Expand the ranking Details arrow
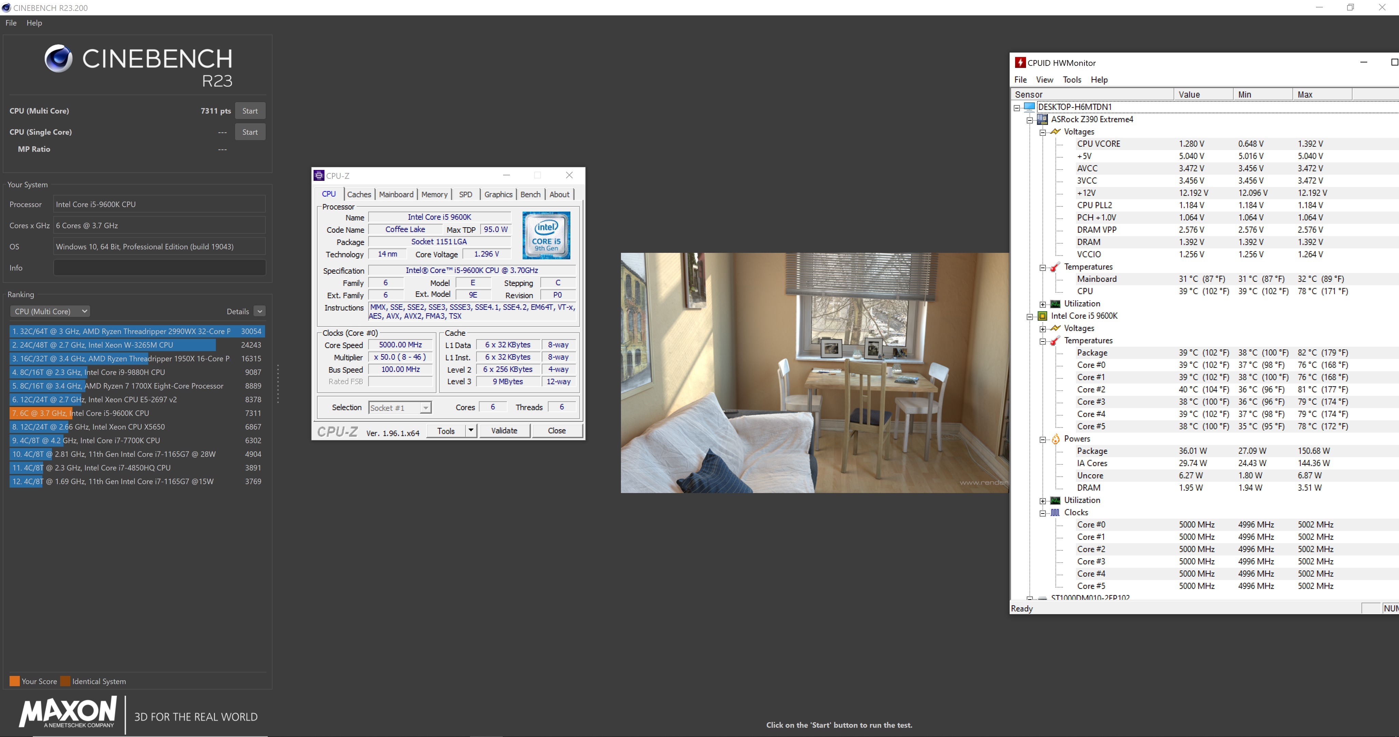 pos(260,312)
